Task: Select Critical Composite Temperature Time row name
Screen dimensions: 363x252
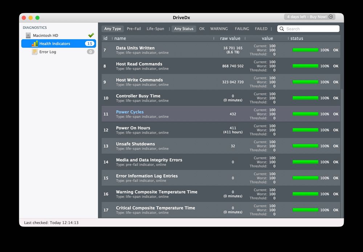Action: point(156,208)
